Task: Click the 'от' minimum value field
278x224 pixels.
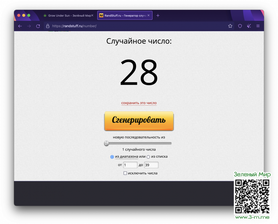Action: (x=130, y=165)
